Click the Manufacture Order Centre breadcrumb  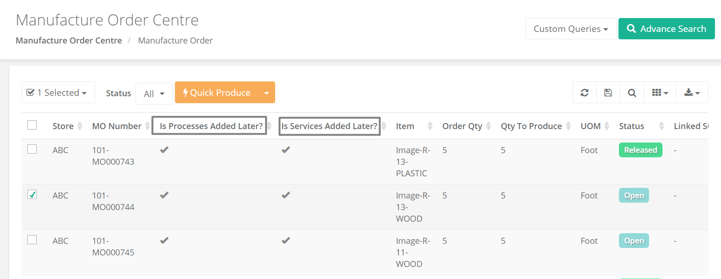point(69,40)
